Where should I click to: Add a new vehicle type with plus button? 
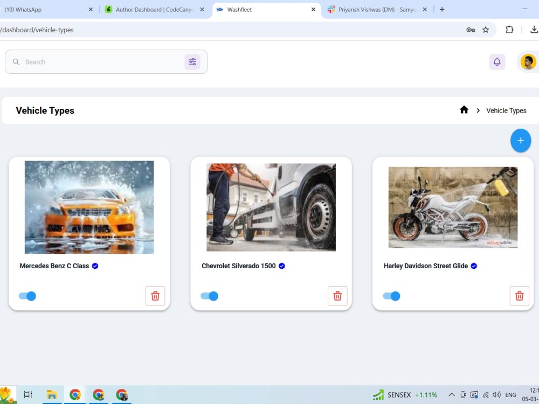tap(521, 141)
